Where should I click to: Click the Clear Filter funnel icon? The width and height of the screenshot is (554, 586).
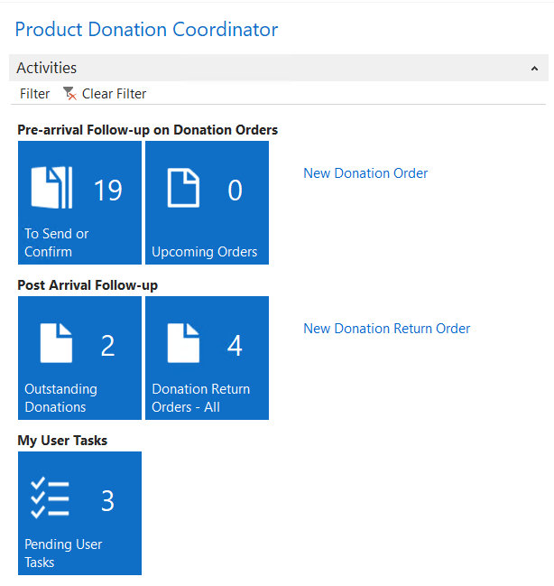coord(69,94)
